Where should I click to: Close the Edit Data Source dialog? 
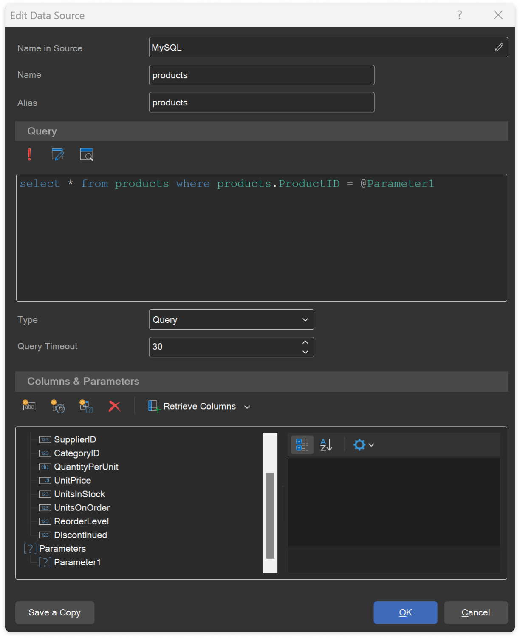tap(498, 15)
